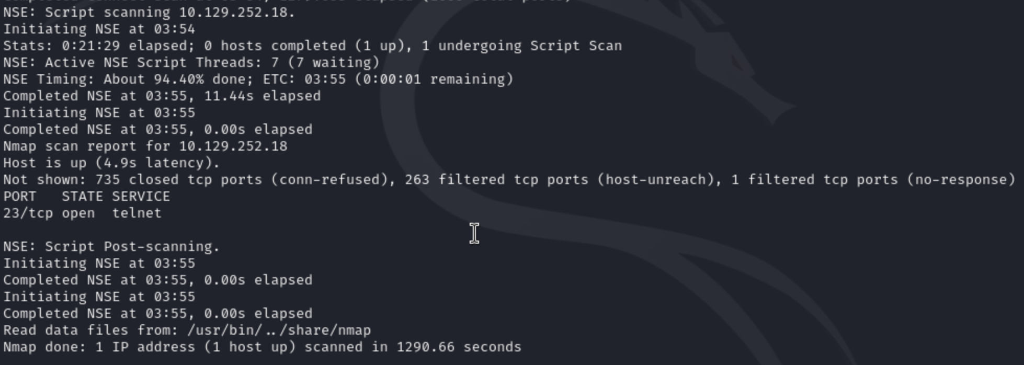
Task: Click the IP address 10.129.252.18 in scan report
Action: [233, 146]
